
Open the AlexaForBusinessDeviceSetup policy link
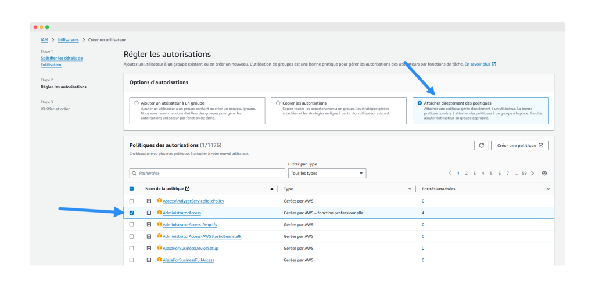(191, 248)
